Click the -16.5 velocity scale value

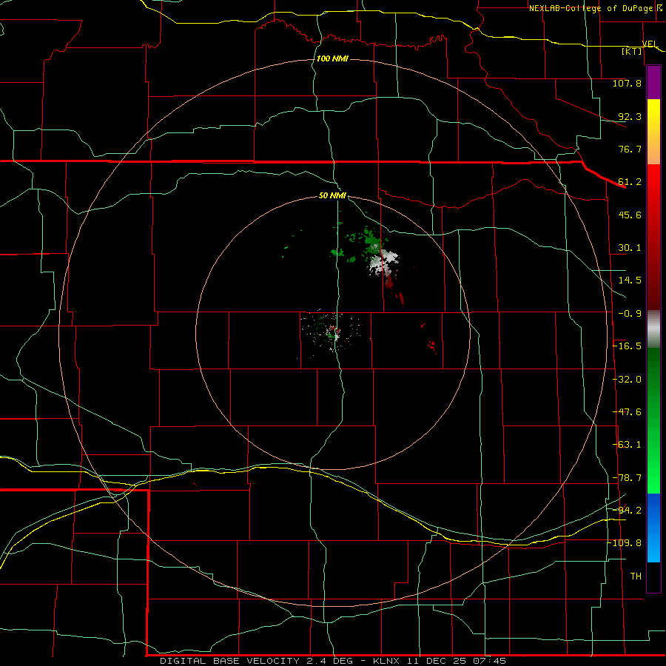pyautogui.click(x=628, y=346)
